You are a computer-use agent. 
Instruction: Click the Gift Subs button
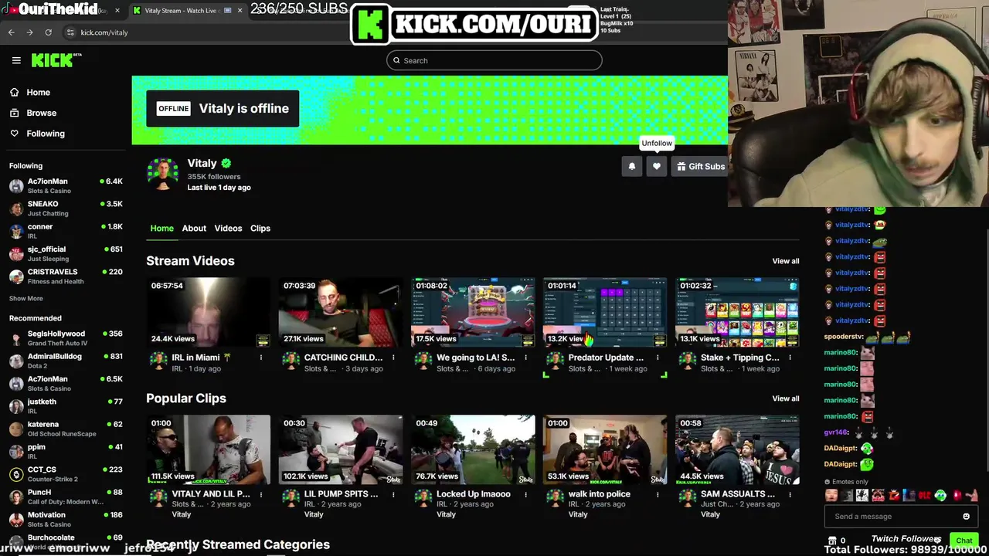(x=700, y=167)
